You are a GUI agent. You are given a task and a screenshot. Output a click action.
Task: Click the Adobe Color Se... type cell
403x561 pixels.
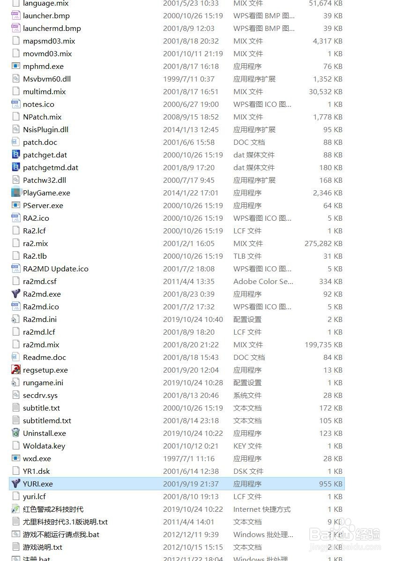pyautogui.click(x=263, y=282)
